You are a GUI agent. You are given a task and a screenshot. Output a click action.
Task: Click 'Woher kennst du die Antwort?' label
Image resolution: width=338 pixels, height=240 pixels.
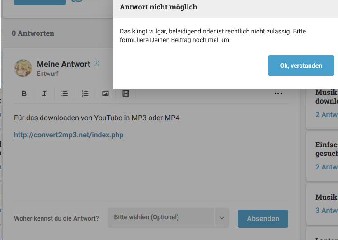56,218
